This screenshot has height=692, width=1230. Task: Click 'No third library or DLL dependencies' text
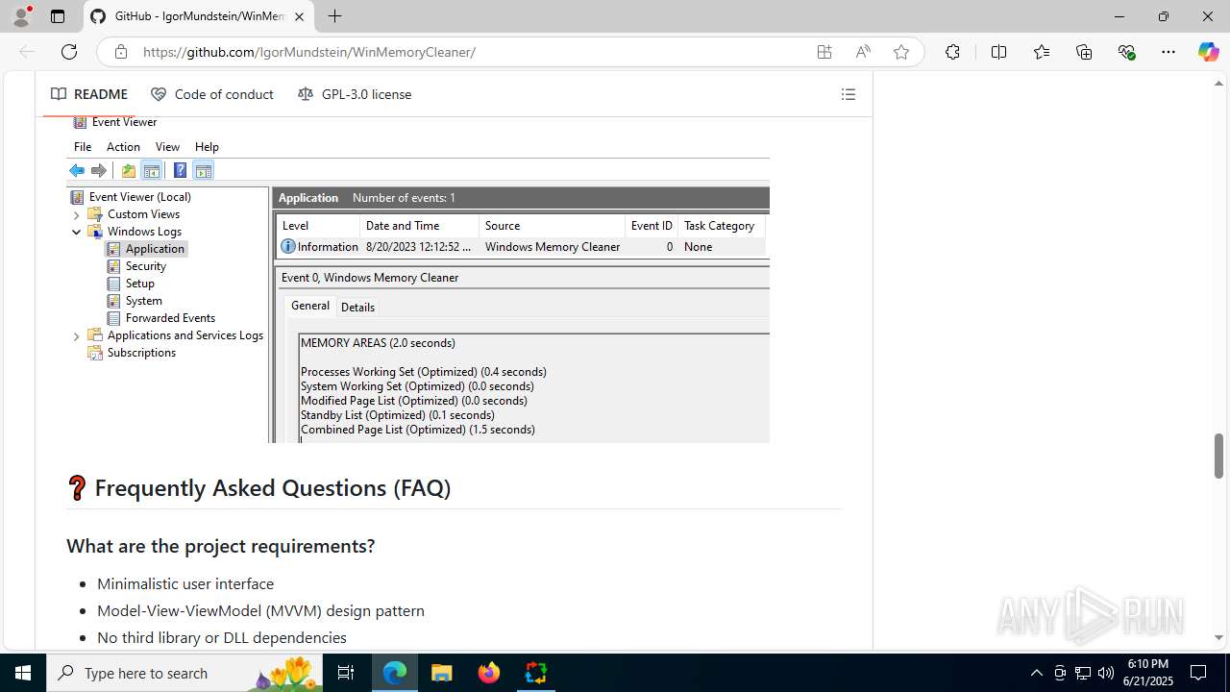222,637
